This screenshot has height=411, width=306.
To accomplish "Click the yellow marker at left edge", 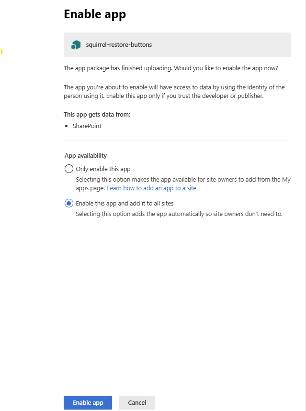I will pyautogui.click(x=1, y=52).
